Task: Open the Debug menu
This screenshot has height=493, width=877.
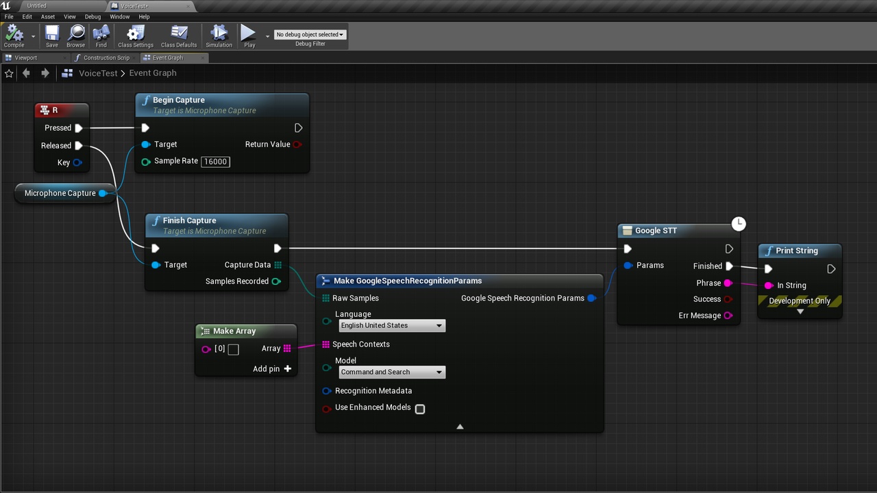Action: [92, 16]
